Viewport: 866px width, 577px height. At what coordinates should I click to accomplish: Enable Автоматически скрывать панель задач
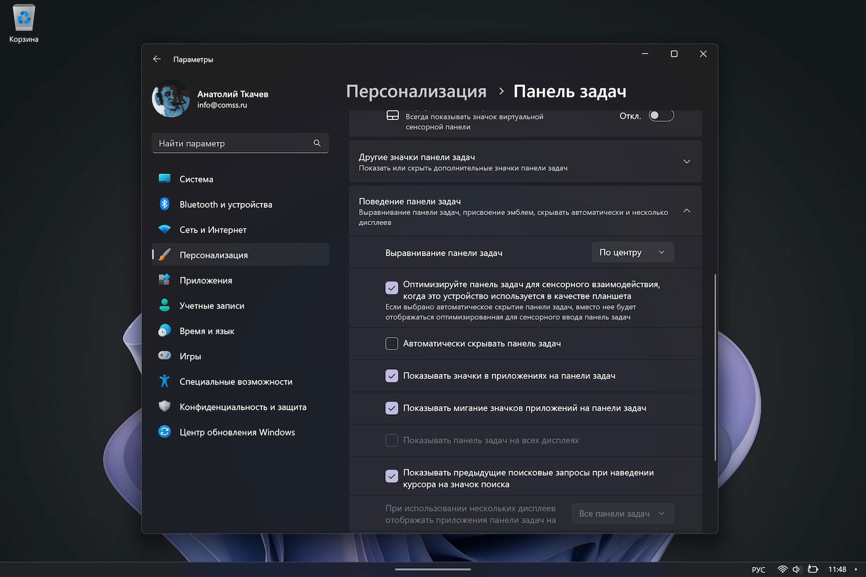pos(392,344)
